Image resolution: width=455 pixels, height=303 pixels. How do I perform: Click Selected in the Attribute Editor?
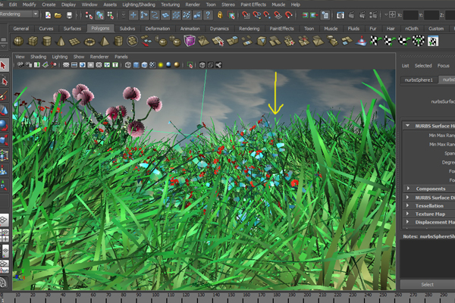423,66
